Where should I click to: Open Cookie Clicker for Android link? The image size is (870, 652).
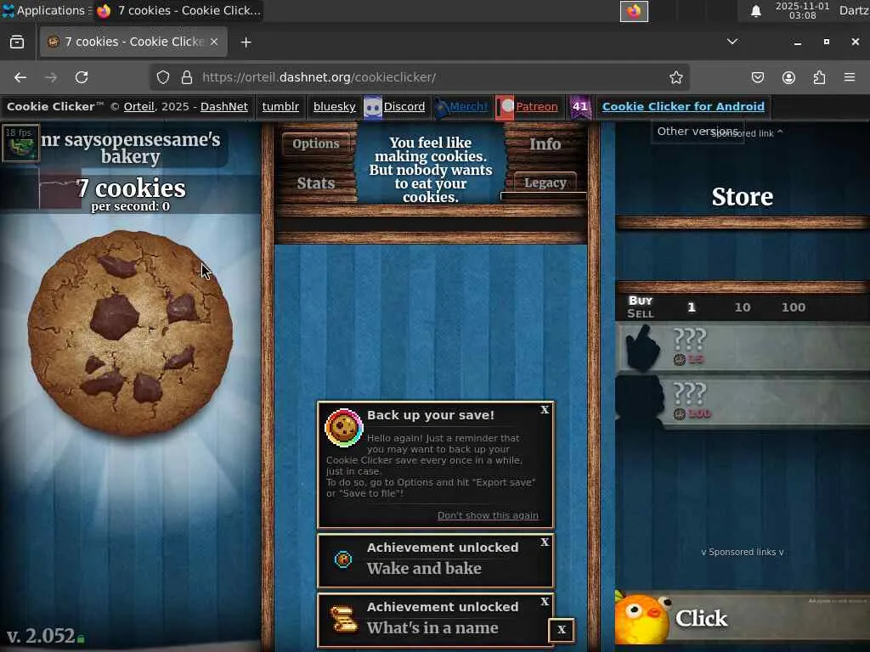(683, 106)
